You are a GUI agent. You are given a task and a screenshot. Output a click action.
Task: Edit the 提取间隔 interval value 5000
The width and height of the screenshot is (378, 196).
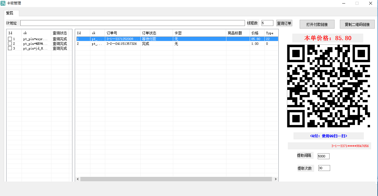(323, 156)
